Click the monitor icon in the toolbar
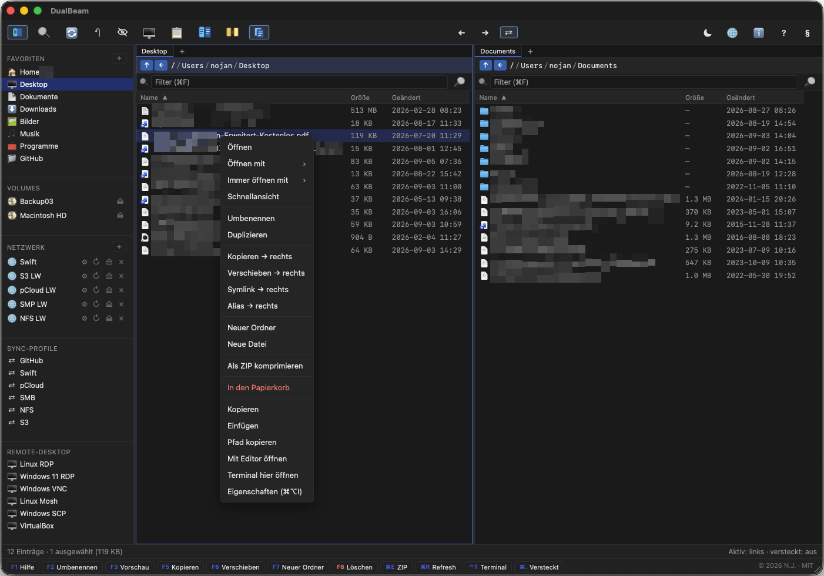 149,32
